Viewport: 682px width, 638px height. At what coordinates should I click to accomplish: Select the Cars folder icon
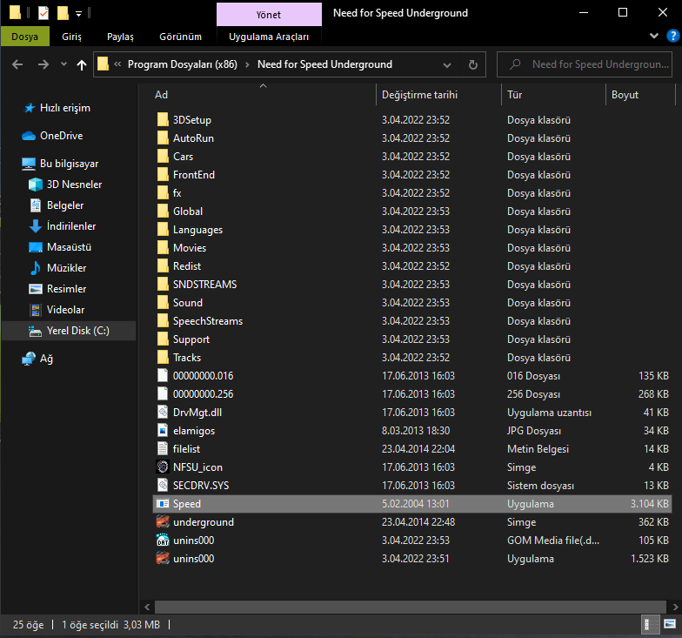pos(163,157)
